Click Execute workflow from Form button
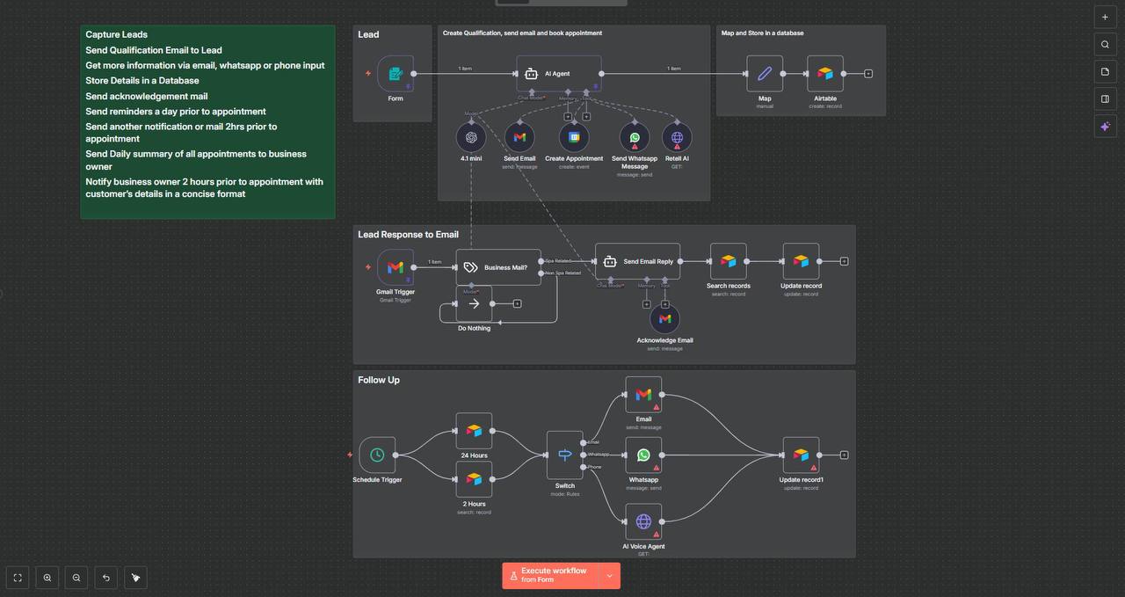The width and height of the screenshot is (1125, 597). pyautogui.click(x=550, y=576)
